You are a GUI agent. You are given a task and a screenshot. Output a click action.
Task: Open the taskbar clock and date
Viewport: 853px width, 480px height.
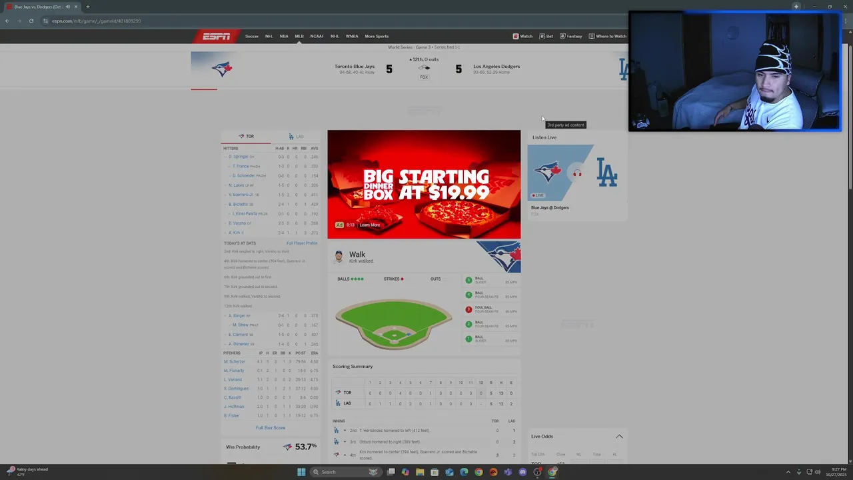(x=838, y=472)
